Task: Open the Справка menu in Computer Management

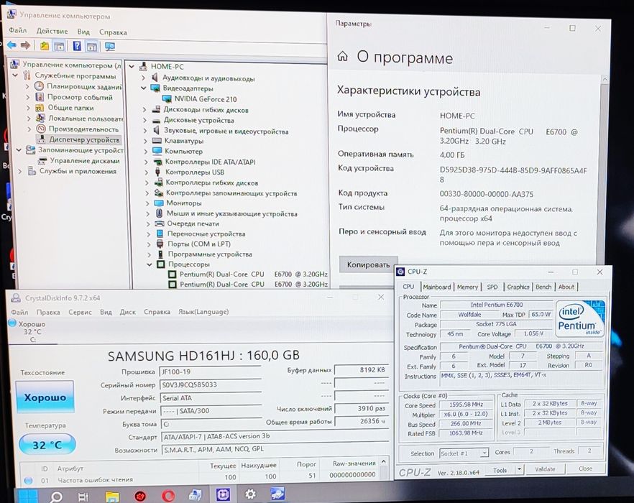Action: [114, 32]
